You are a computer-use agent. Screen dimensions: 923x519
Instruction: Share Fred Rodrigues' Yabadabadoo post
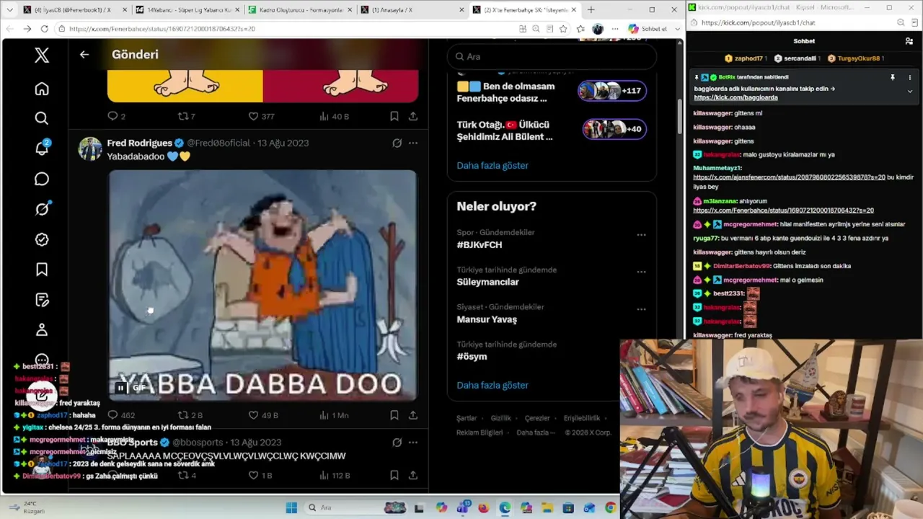[412, 415]
